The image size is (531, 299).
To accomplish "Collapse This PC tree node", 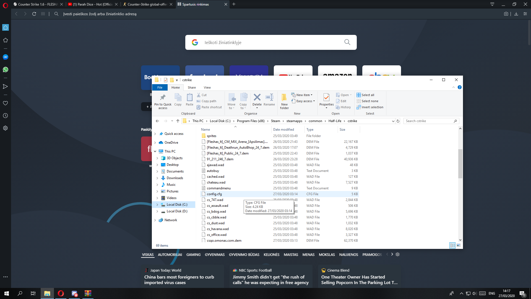I will [x=155, y=151].
